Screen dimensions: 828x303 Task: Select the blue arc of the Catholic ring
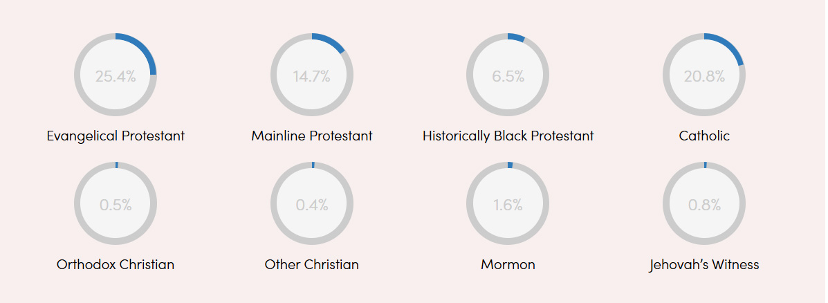(729, 46)
